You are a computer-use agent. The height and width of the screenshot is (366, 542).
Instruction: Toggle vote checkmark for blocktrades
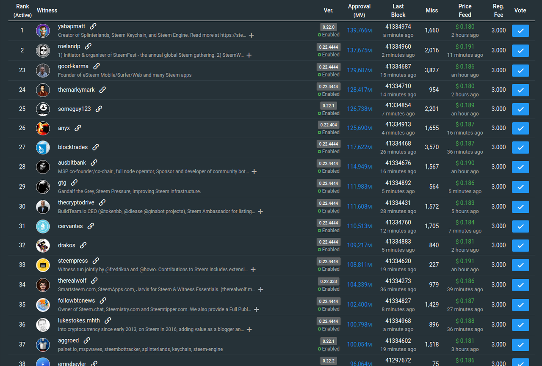pyautogui.click(x=520, y=147)
